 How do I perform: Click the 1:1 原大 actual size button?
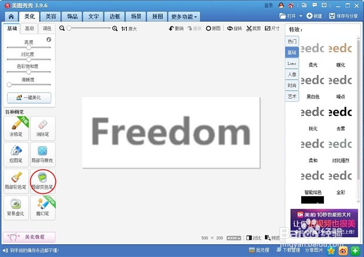pos(129,29)
